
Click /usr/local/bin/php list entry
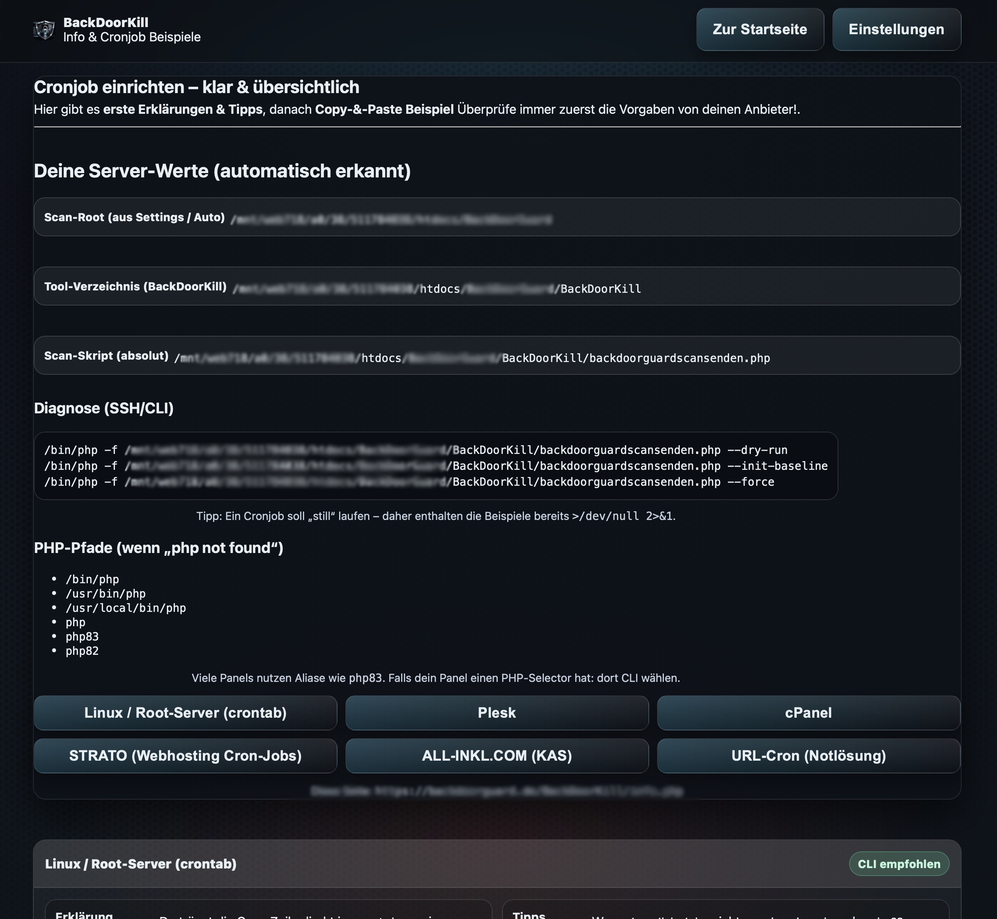(126, 608)
